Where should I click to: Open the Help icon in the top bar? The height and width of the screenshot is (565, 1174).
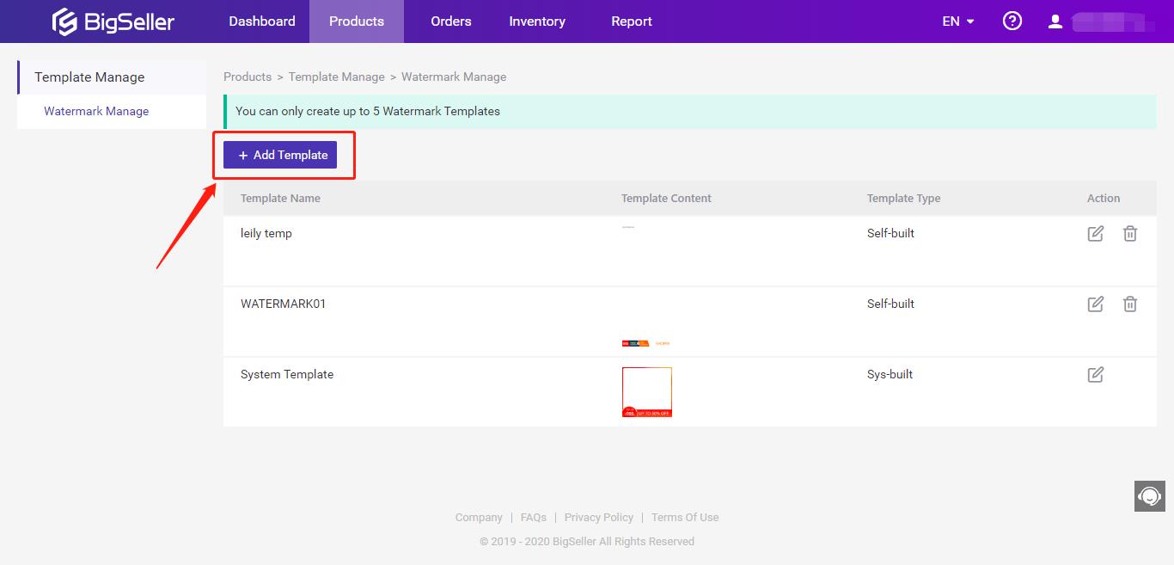click(x=1012, y=21)
